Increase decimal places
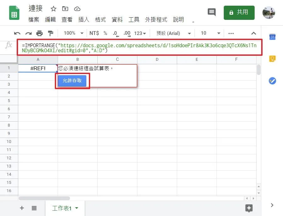283x216 pixels. pos(127,34)
